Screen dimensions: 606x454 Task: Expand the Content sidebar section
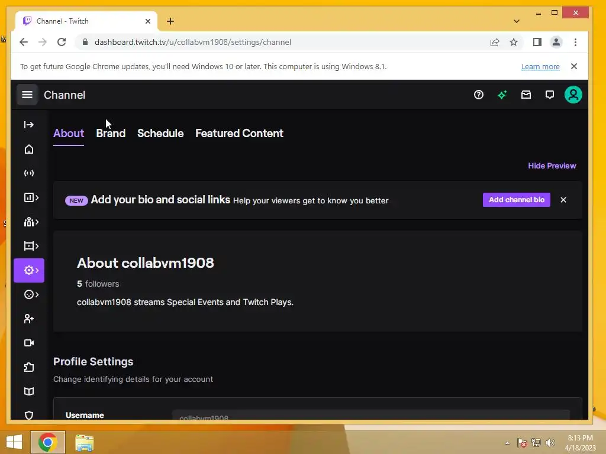31,246
